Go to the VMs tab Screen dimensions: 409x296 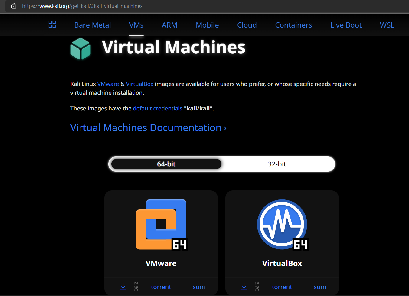tap(136, 25)
